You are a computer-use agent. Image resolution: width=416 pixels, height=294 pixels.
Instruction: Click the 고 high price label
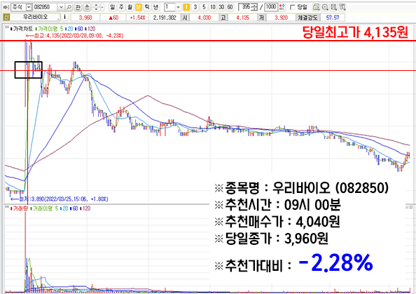223,18
